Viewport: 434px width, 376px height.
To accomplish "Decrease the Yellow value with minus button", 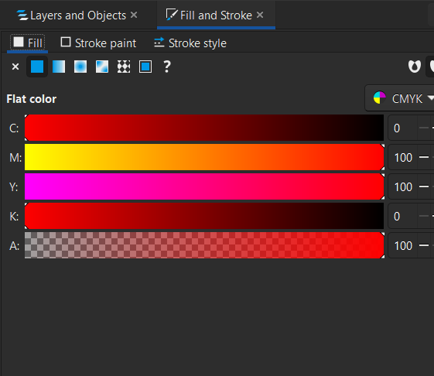I will point(424,186).
